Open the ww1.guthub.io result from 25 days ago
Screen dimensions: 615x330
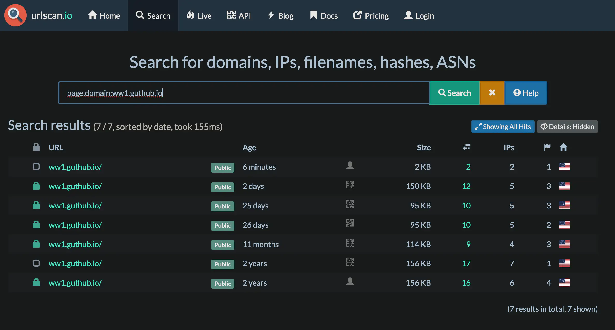pyautogui.click(x=75, y=206)
